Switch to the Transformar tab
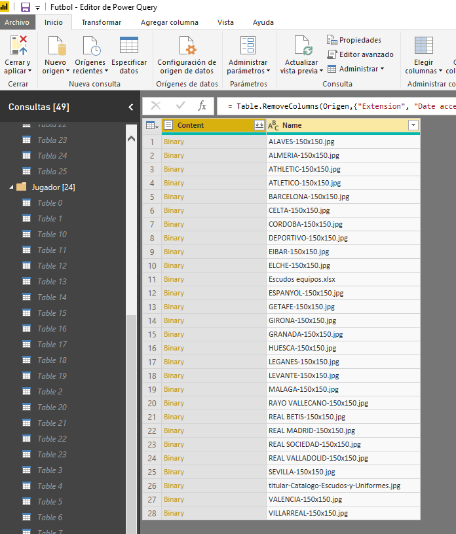456x534 pixels. point(101,22)
